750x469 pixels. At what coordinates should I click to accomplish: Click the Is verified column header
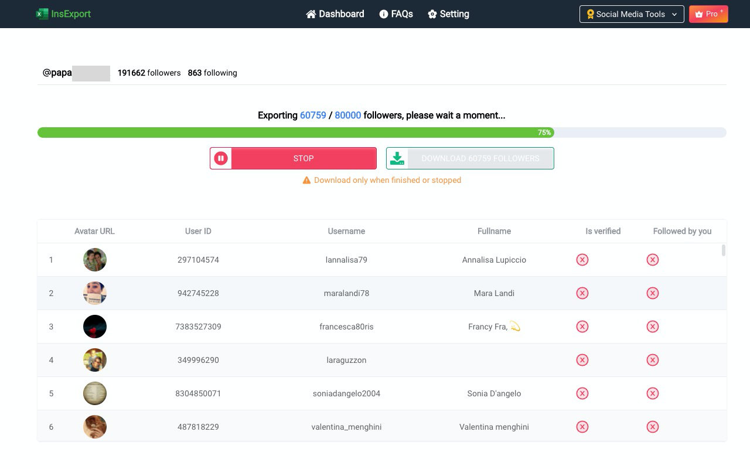(x=603, y=231)
